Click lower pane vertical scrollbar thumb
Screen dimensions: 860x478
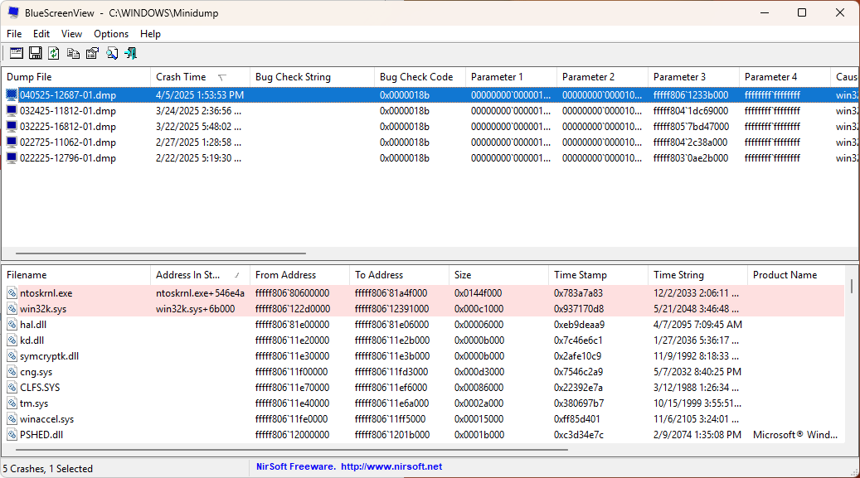[x=851, y=286]
